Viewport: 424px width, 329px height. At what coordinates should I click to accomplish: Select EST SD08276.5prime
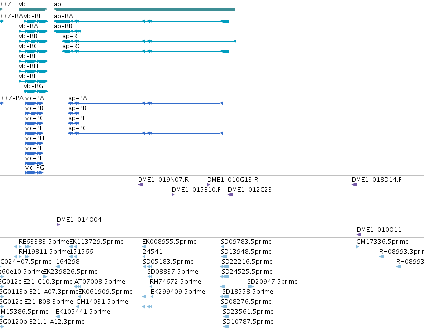(246, 302)
